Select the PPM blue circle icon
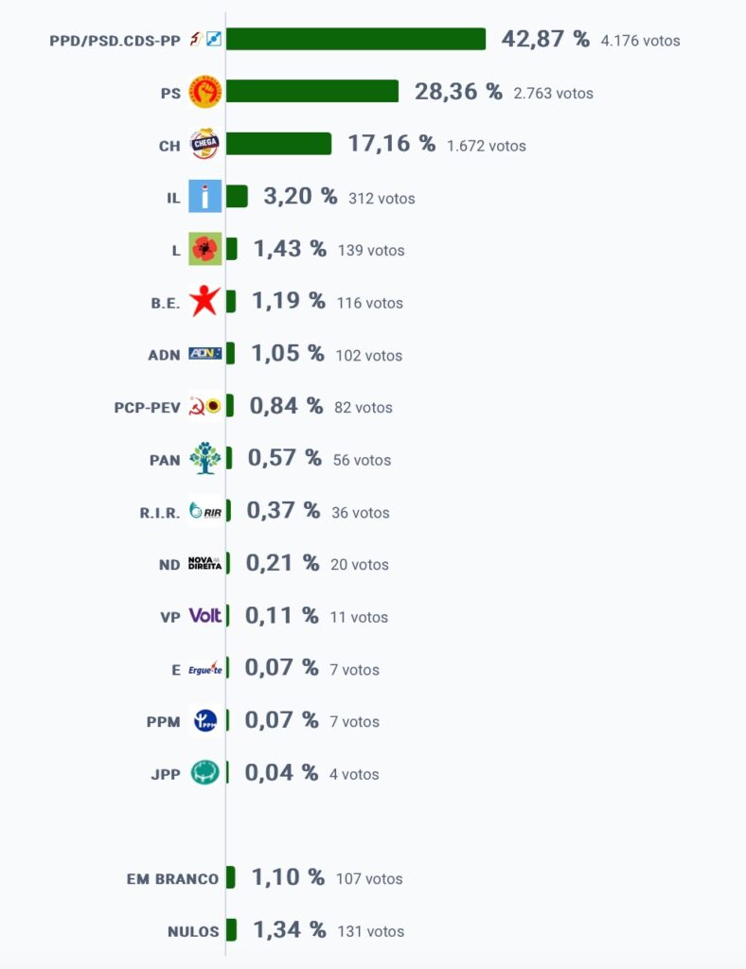The height and width of the screenshot is (969, 746). point(205,720)
